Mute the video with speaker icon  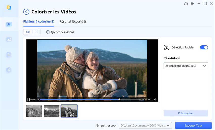pyautogui.click(x=155, y=100)
